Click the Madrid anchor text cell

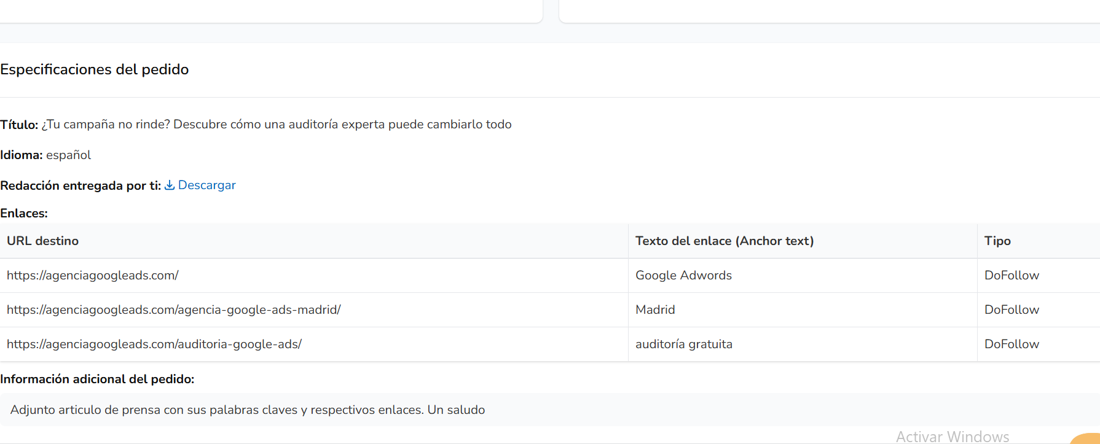coord(655,310)
